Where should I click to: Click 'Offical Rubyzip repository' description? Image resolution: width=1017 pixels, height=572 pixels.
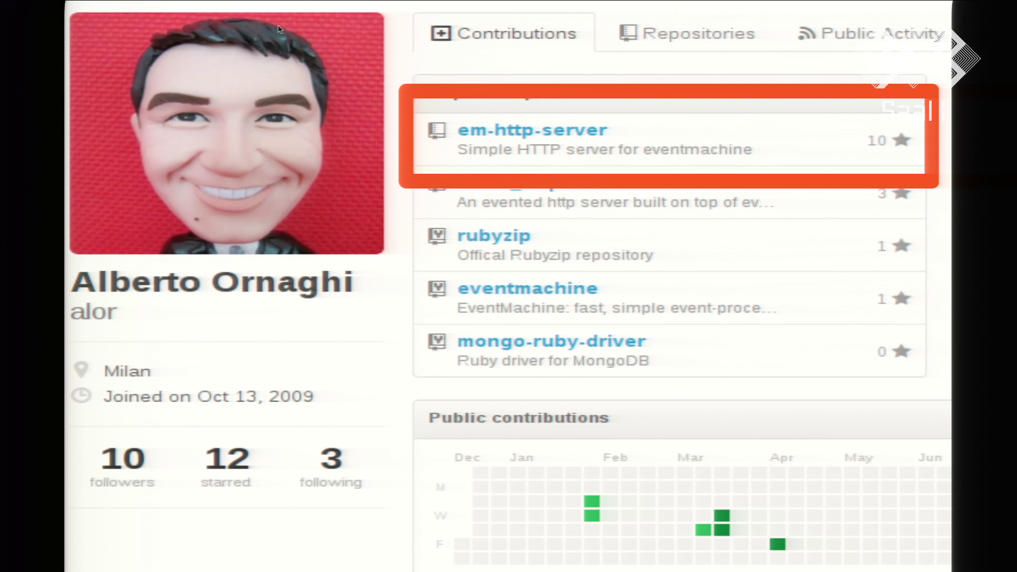point(555,255)
